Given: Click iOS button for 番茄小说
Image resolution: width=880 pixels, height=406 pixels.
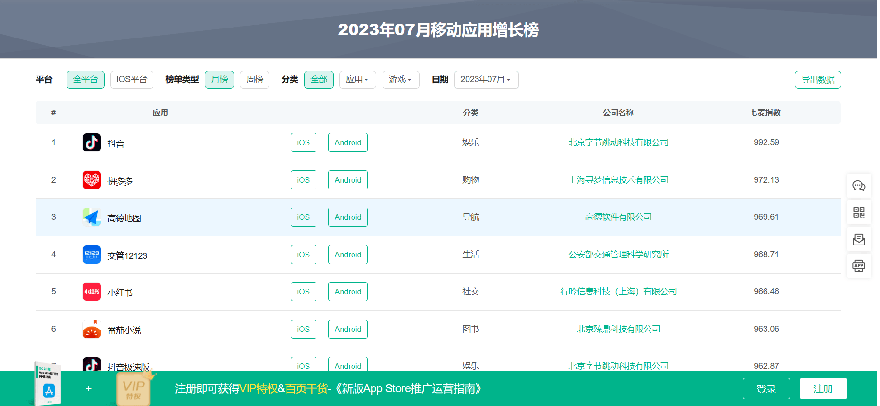Looking at the screenshot, I should pos(304,329).
